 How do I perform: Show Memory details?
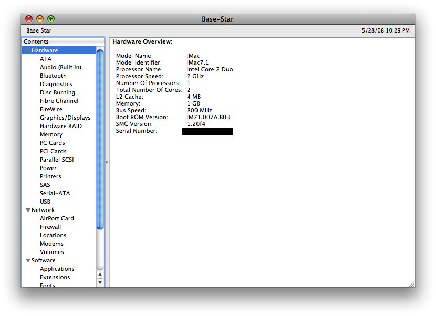(x=51, y=134)
